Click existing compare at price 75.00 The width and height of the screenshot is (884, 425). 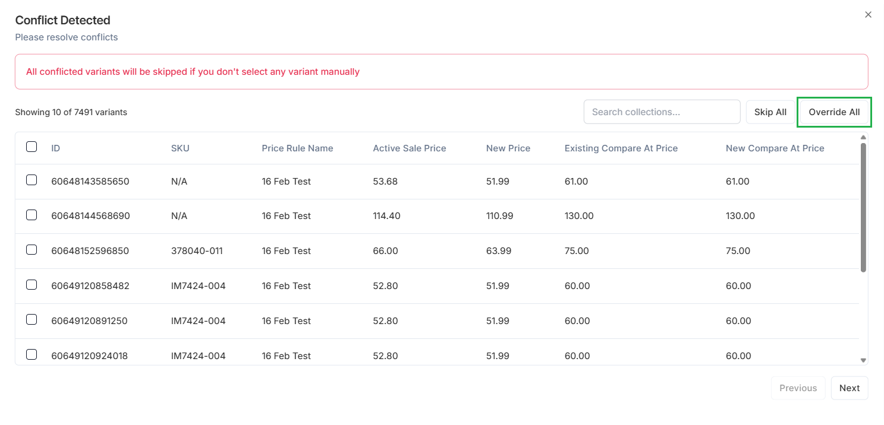[x=577, y=251]
